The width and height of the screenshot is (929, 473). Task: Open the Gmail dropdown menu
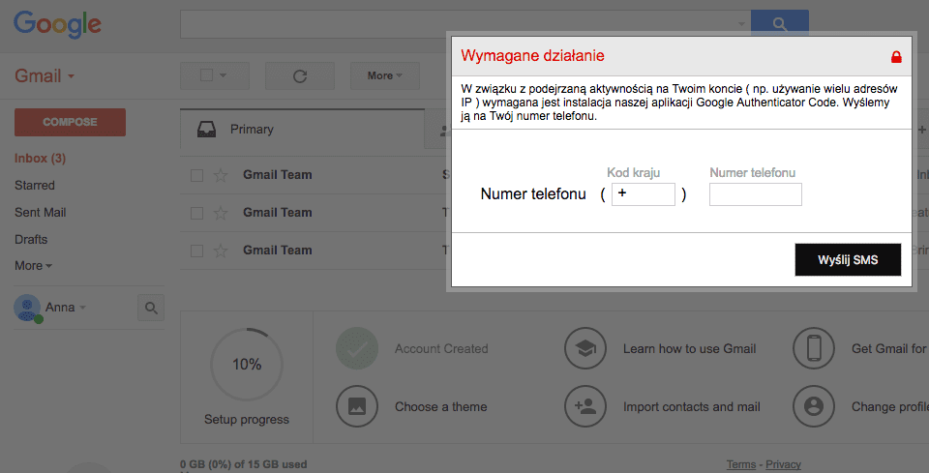(x=45, y=76)
